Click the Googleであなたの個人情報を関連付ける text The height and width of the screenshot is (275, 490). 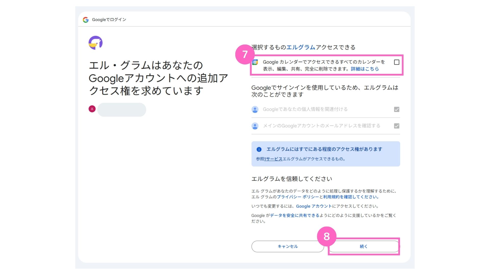pyautogui.click(x=305, y=109)
